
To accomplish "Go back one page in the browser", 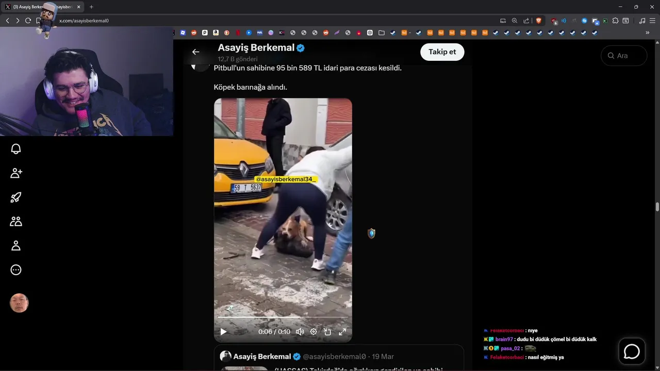I will pyautogui.click(x=7, y=21).
